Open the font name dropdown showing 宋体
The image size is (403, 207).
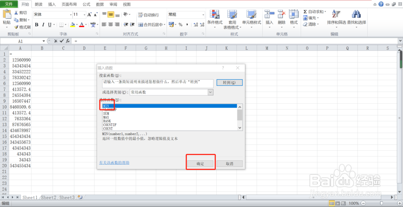[x=71, y=14]
